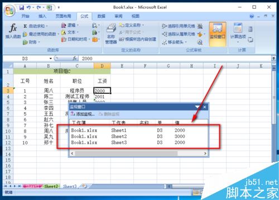This screenshot has width=279, height=200.
Task: Open the Calculation Options icon
Action: pyautogui.click(x=238, y=33)
